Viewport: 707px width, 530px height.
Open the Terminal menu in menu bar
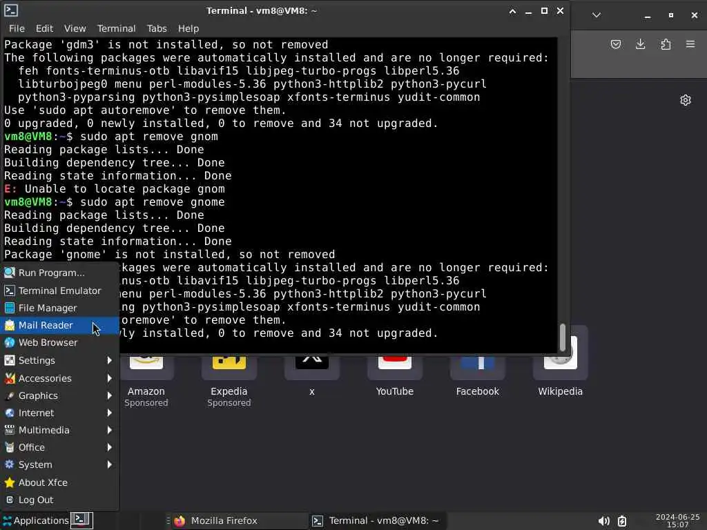pos(116,28)
